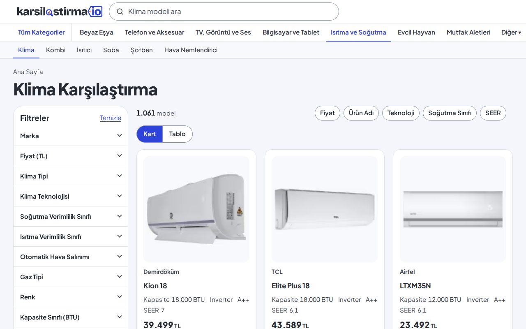This screenshot has width=526, height=329.
Task: Switch to the Soba subcategory tab
Action: (x=111, y=50)
